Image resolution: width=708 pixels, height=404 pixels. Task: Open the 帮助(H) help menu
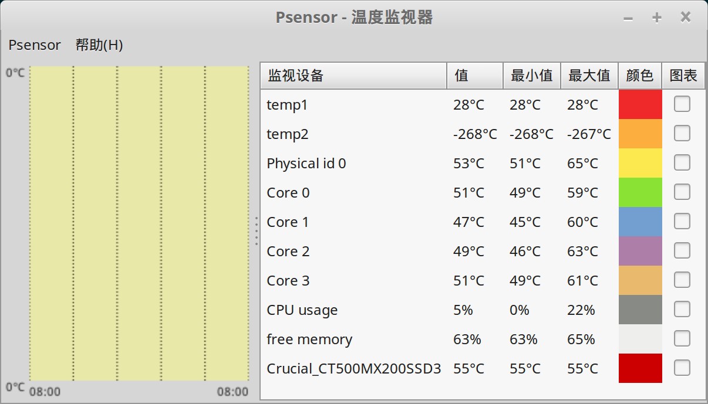coord(99,45)
